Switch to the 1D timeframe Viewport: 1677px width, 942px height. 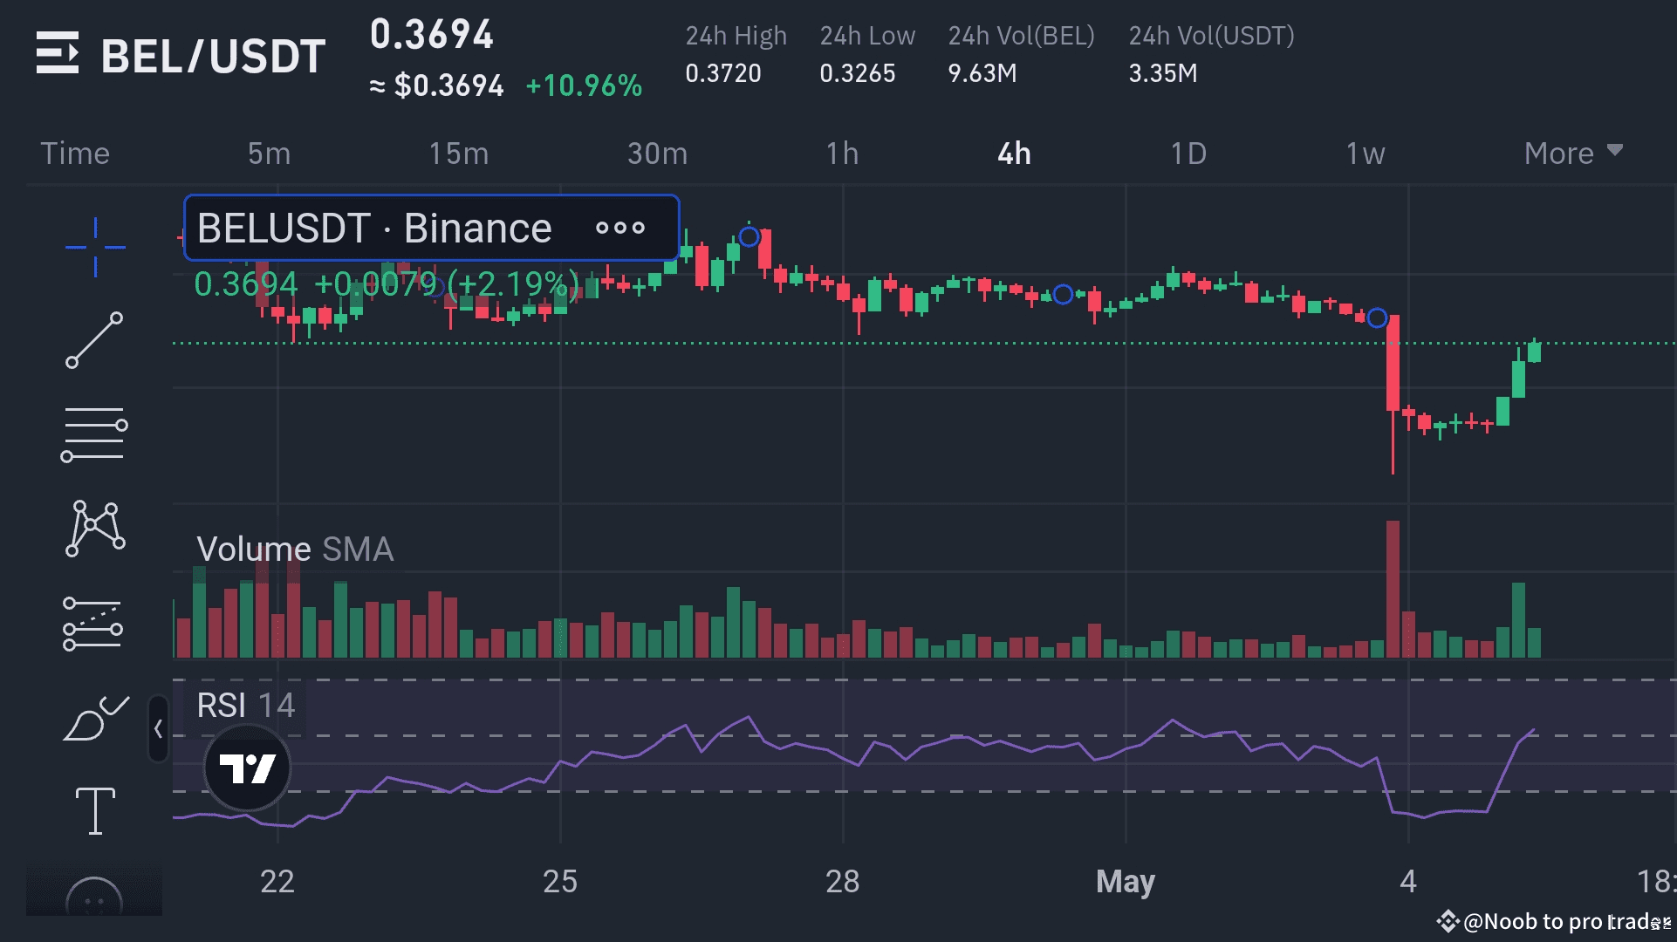click(x=1188, y=154)
